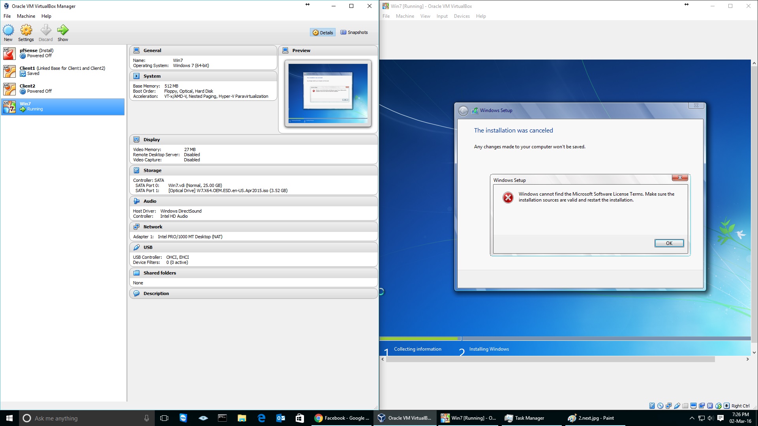
Task: Click the Win7 preview thumbnail
Action: [x=328, y=93]
